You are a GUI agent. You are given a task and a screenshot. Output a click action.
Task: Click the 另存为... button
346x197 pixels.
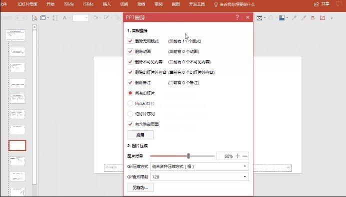(x=140, y=188)
